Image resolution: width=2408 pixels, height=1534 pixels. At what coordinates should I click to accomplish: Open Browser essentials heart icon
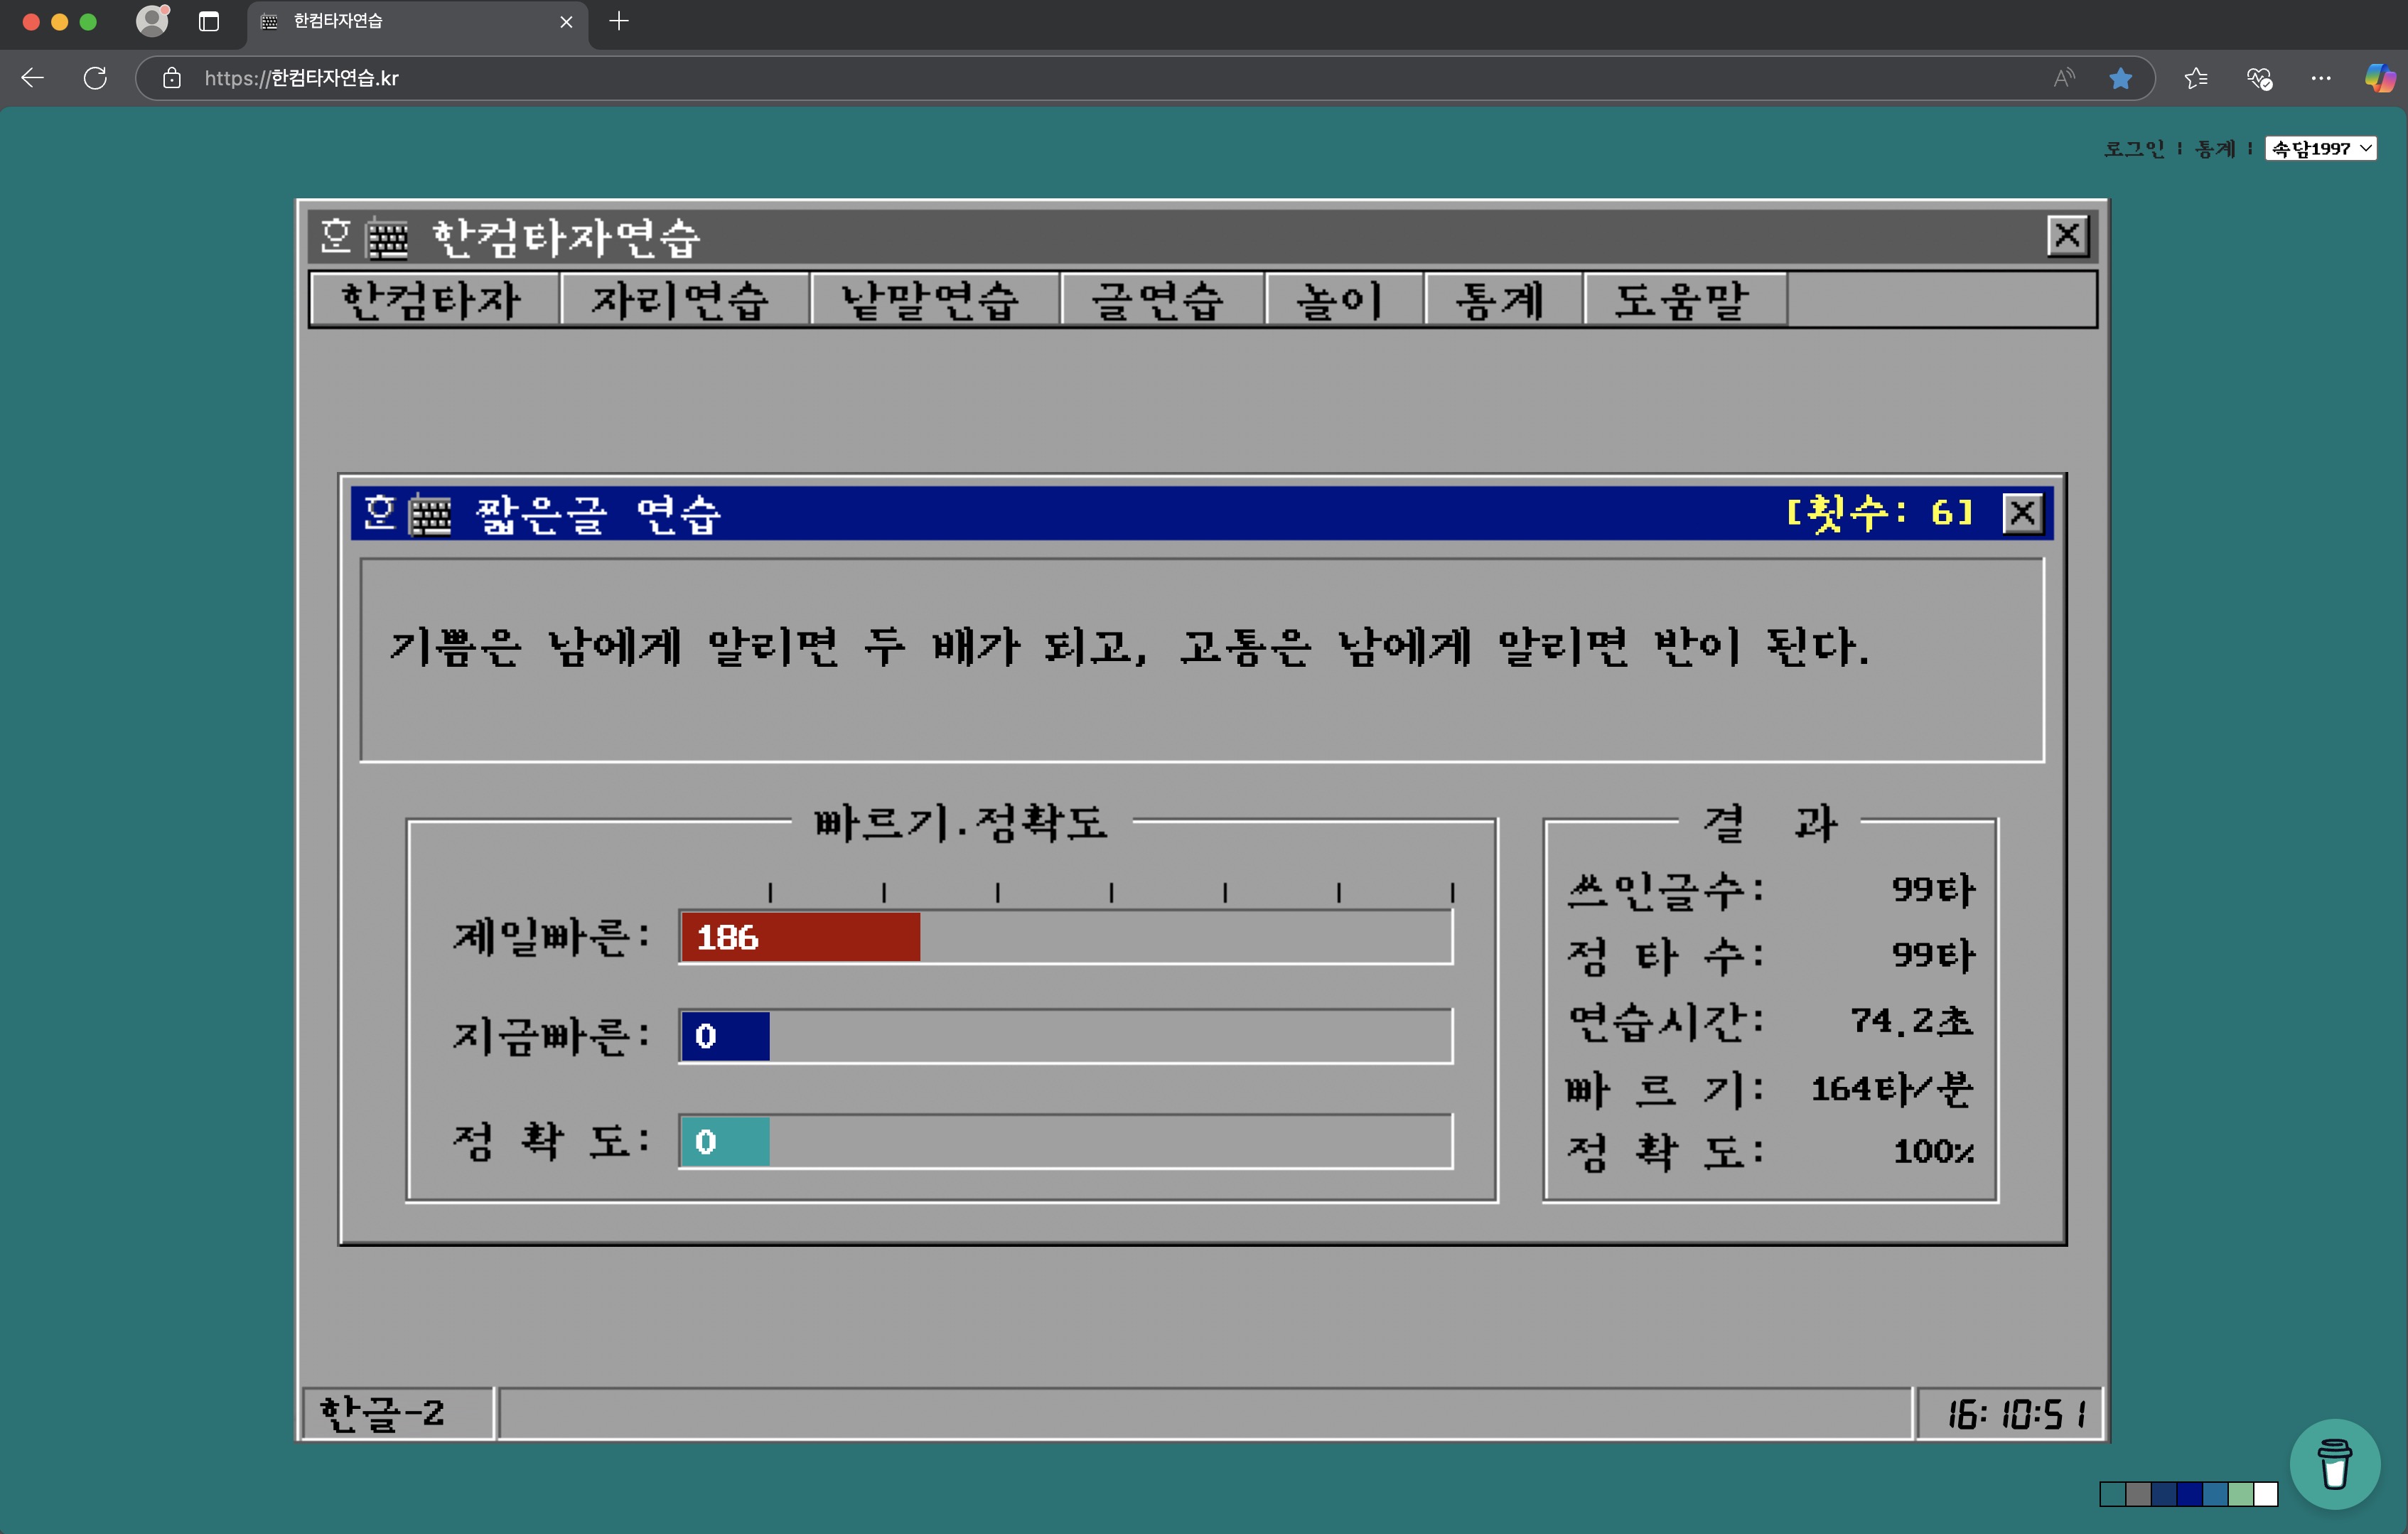point(2259,78)
